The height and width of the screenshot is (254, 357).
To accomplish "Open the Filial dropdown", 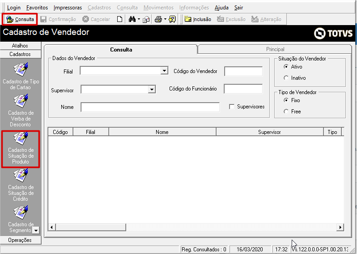I will [x=164, y=71].
